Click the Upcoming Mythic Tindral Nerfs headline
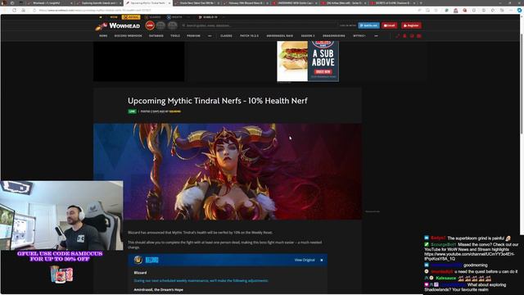The width and height of the screenshot is (524, 295). point(218,101)
